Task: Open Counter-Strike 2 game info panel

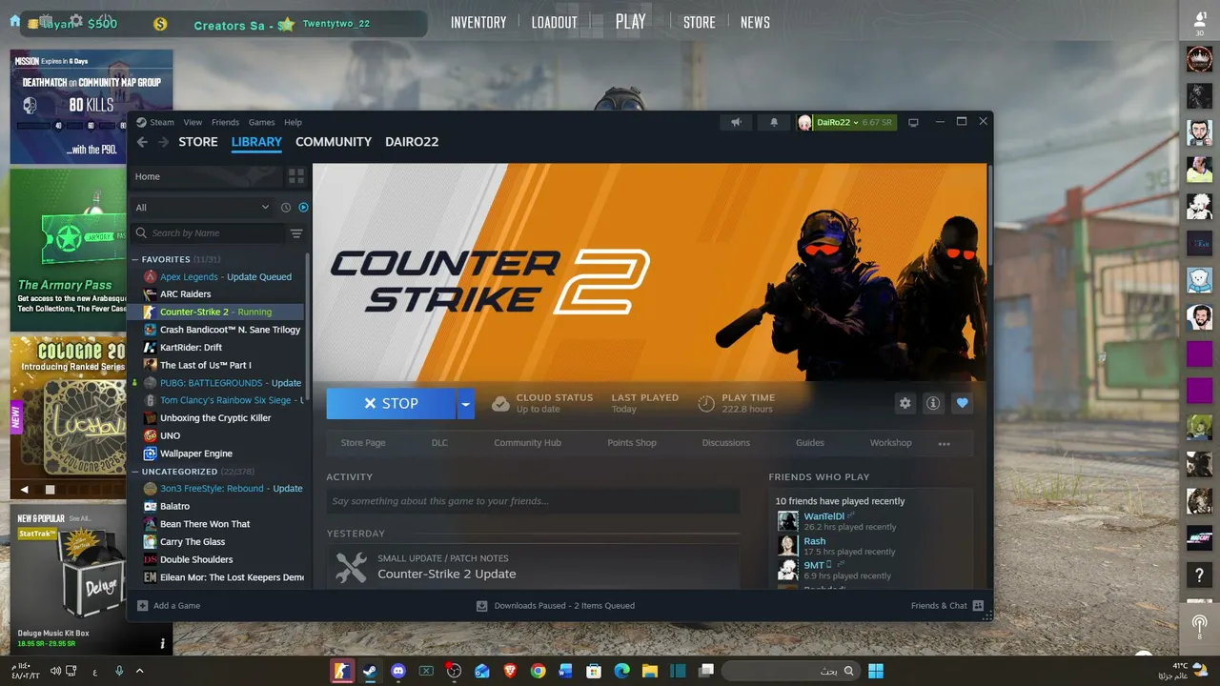Action: click(x=933, y=403)
